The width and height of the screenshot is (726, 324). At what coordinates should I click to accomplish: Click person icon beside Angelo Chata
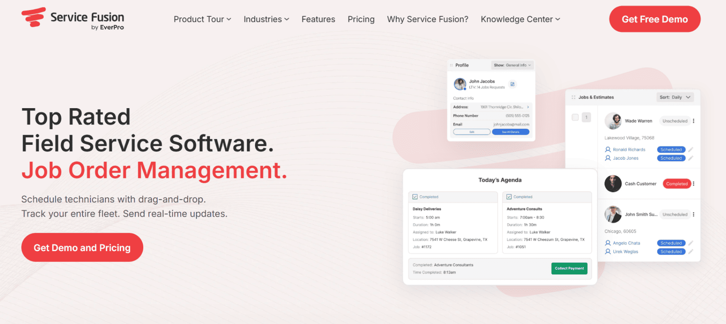click(608, 243)
